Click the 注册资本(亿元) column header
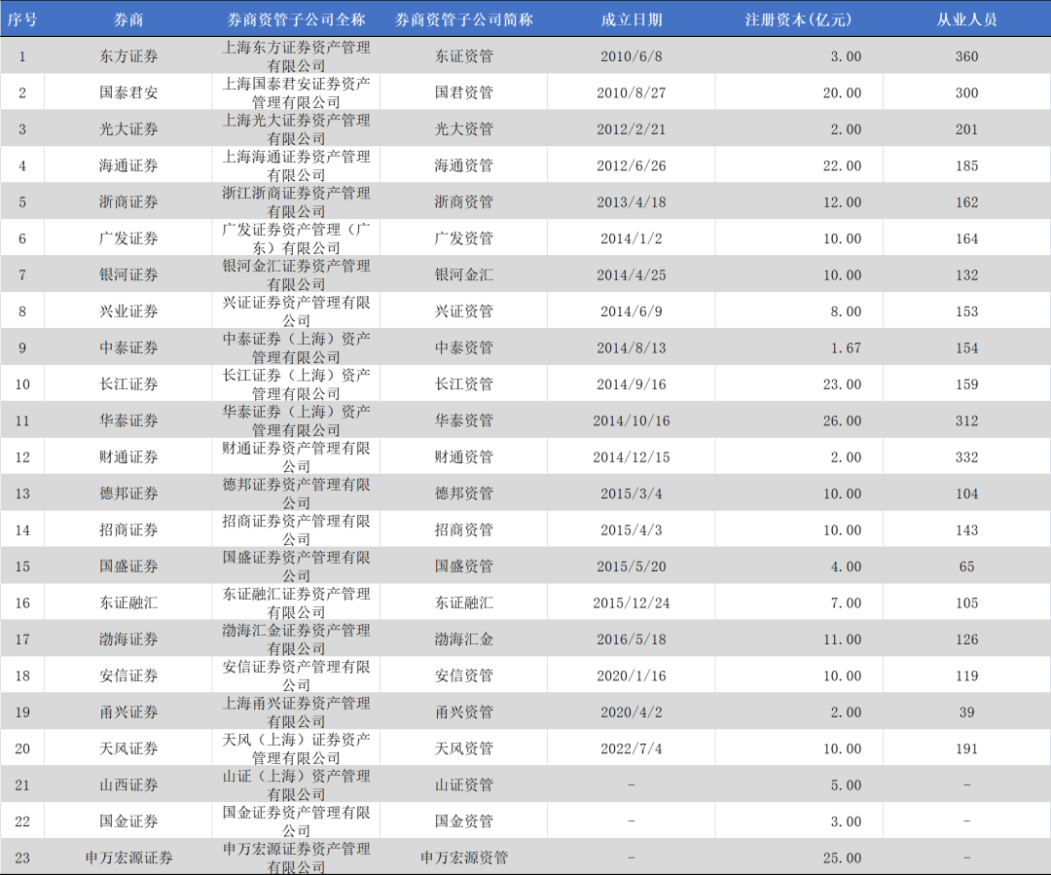The height and width of the screenshot is (875, 1051). click(799, 19)
